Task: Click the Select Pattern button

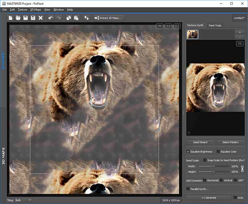Action: [x=230, y=142]
